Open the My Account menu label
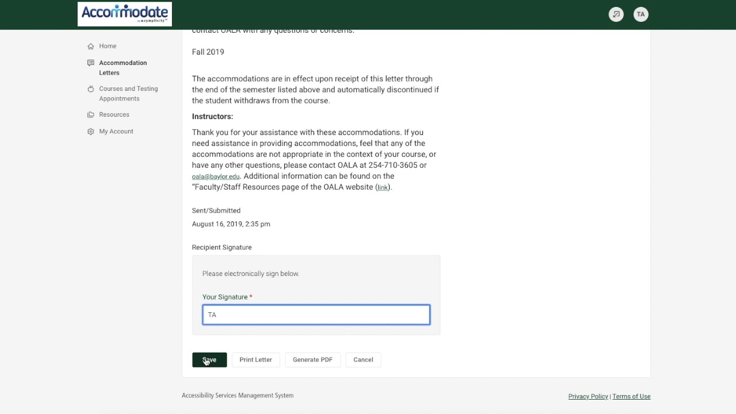This screenshot has height=414, width=736. pyautogui.click(x=116, y=131)
